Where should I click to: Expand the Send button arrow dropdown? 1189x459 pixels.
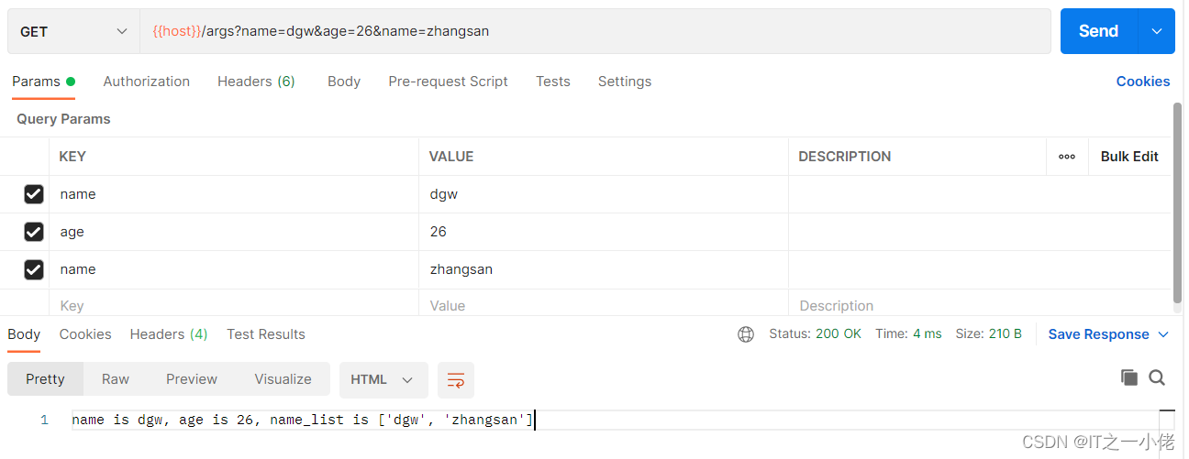[x=1156, y=31]
